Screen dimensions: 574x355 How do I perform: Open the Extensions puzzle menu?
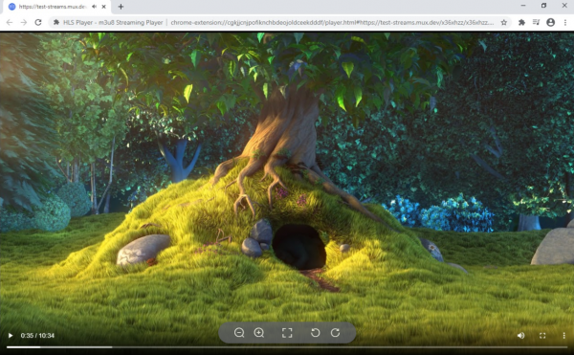pyautogui.click(x=521, y=22)
